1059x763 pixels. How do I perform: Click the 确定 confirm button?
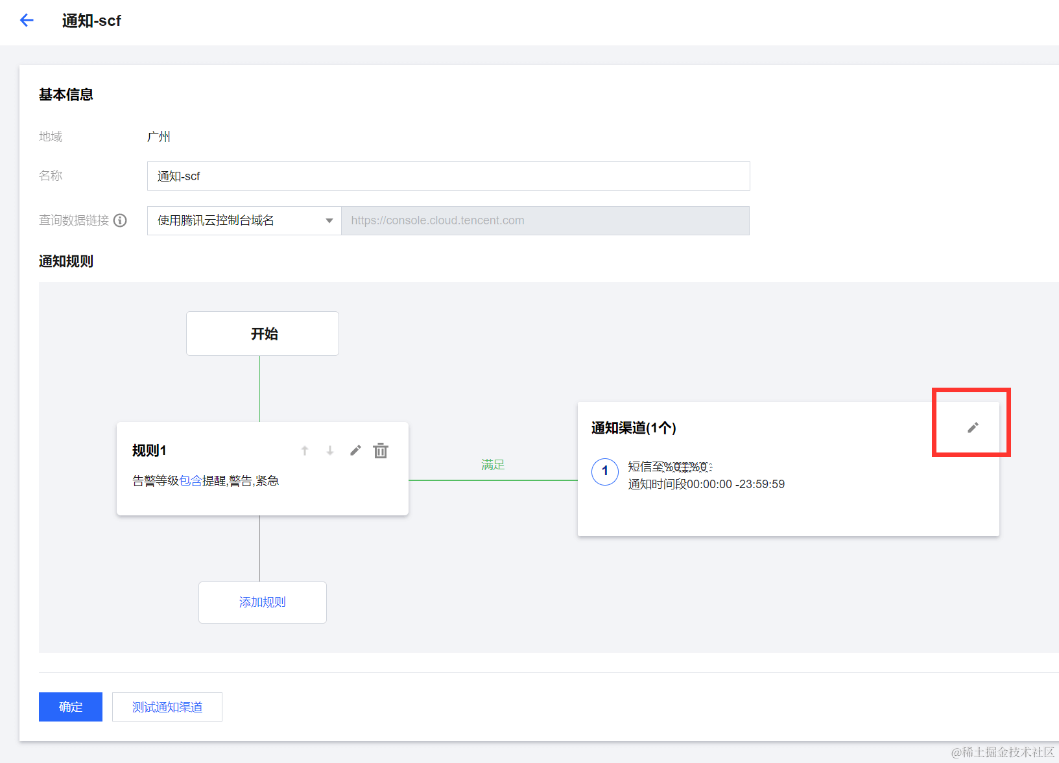coord(70,707)
